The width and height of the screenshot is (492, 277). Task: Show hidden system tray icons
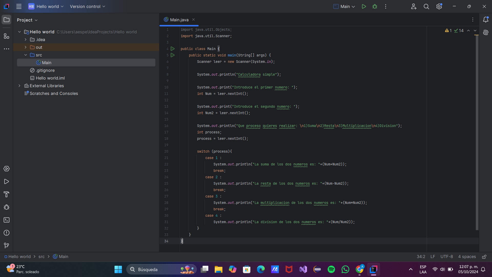pyautogui.click(x=411, y=269)
